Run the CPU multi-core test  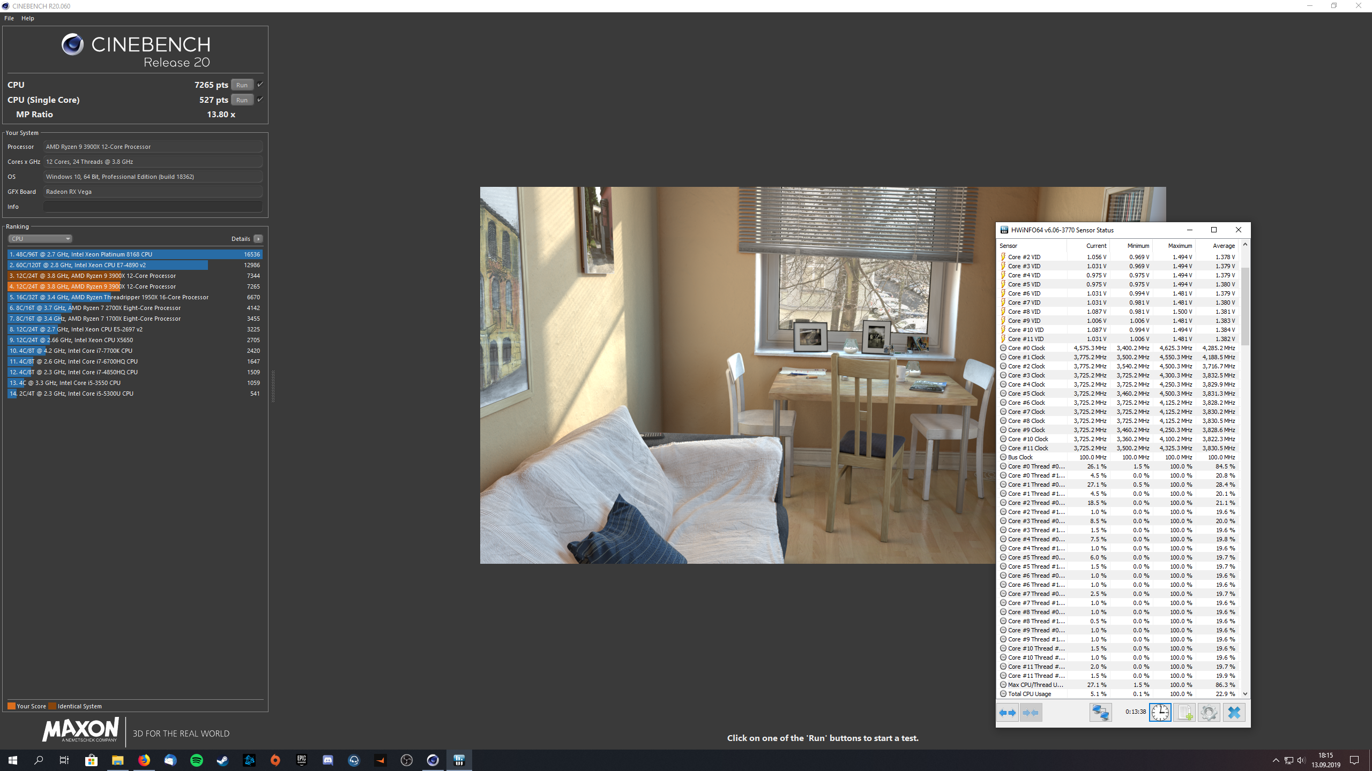point(242,85)
